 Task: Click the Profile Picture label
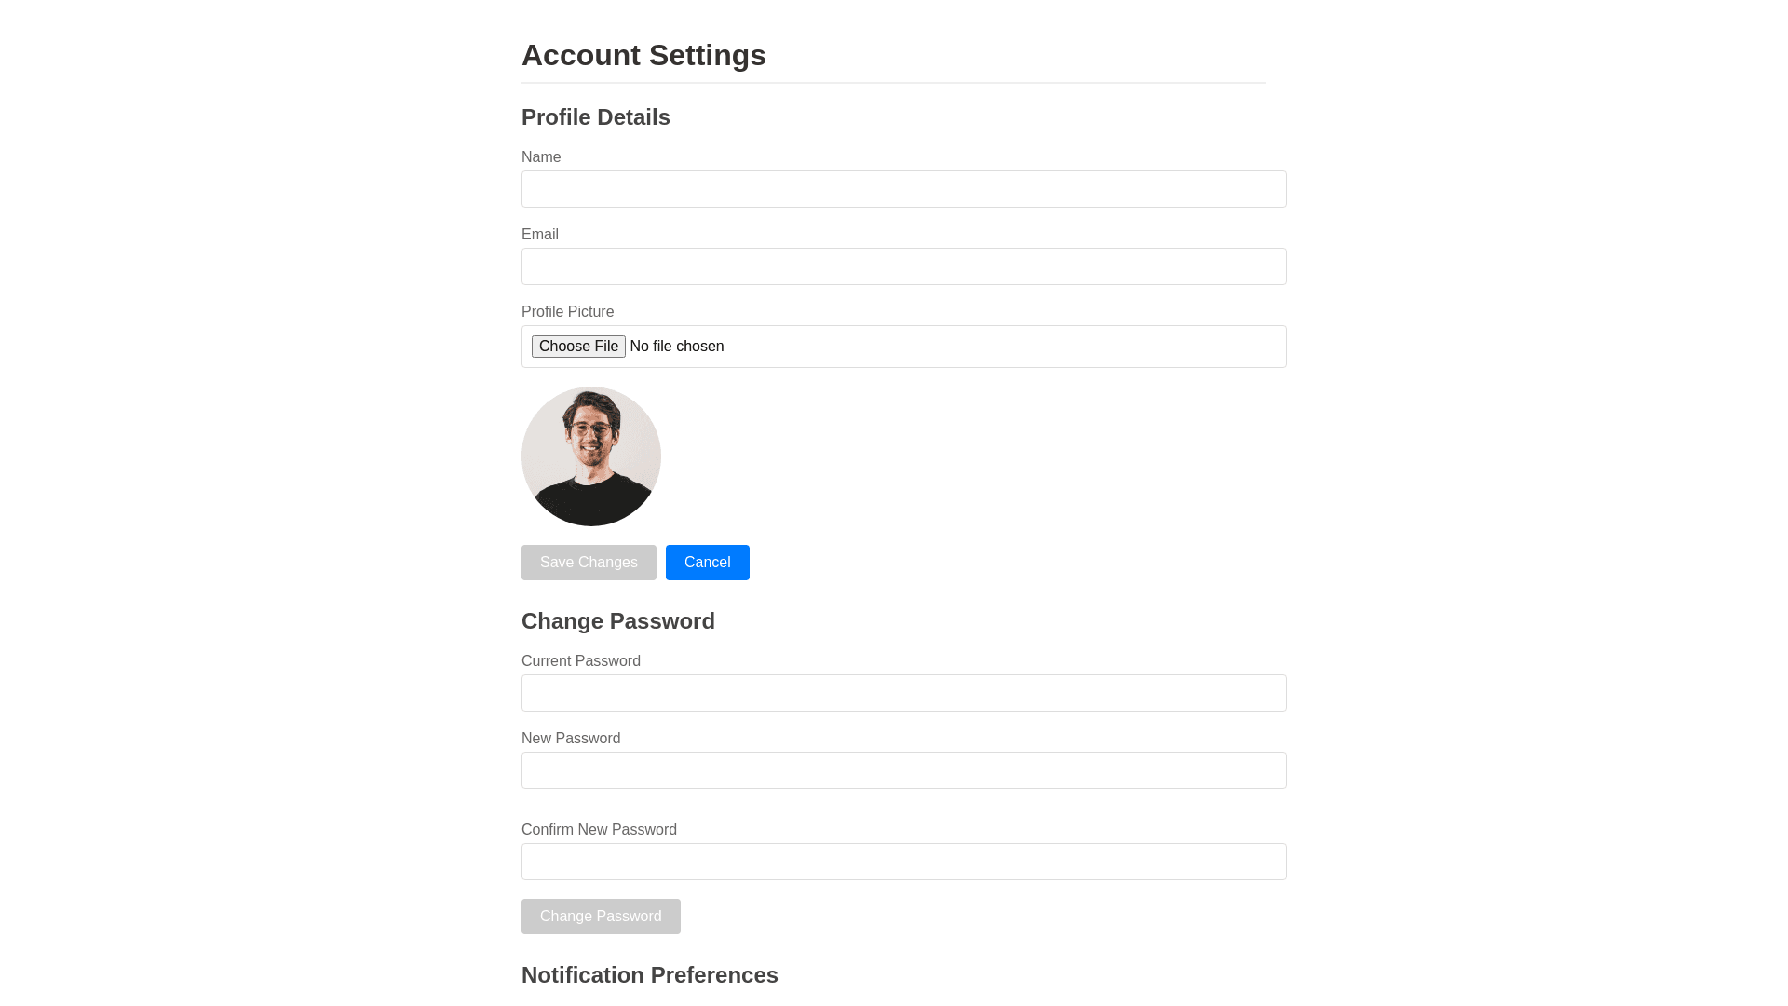coord(567,312)
